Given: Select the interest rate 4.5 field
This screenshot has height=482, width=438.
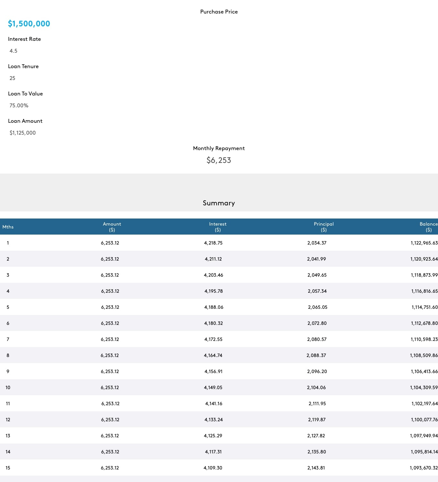Looking at the screenshot, I should pos(13,51).
